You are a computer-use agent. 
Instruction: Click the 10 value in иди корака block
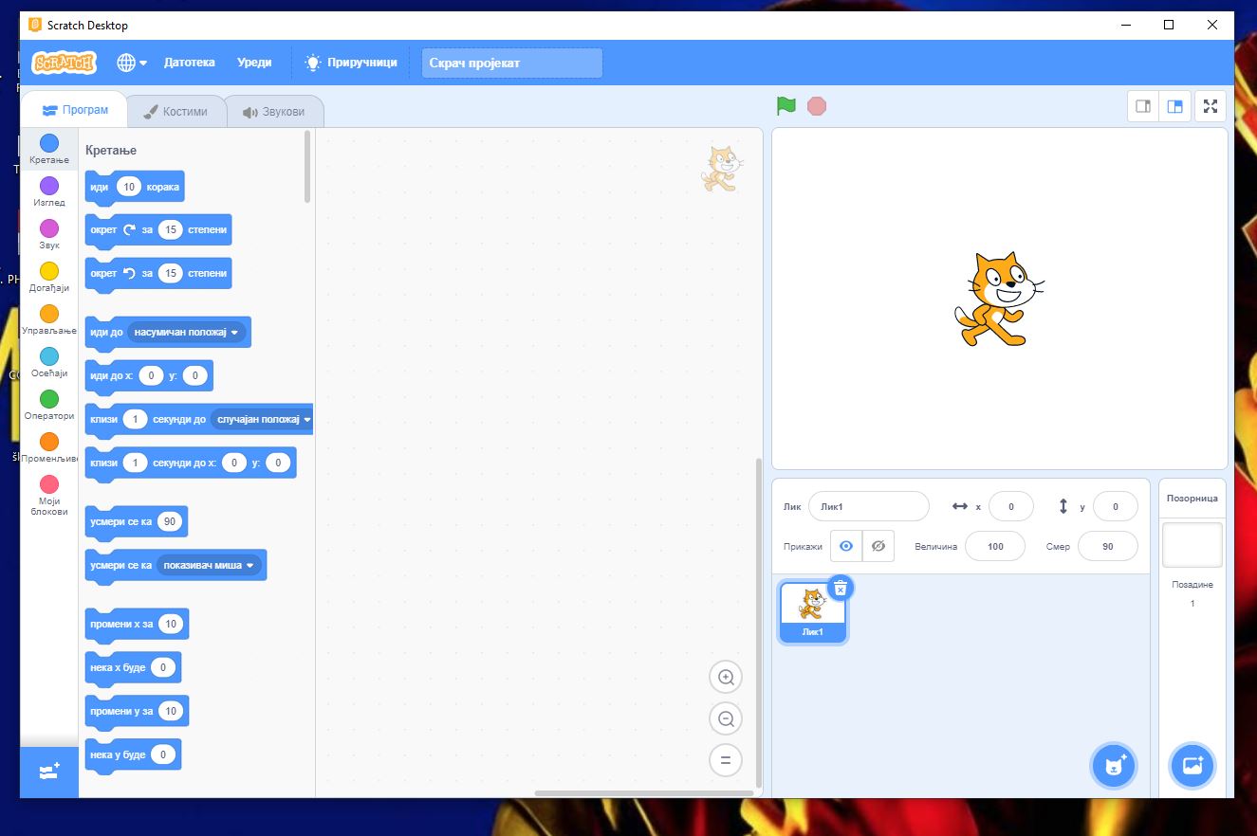129,187
